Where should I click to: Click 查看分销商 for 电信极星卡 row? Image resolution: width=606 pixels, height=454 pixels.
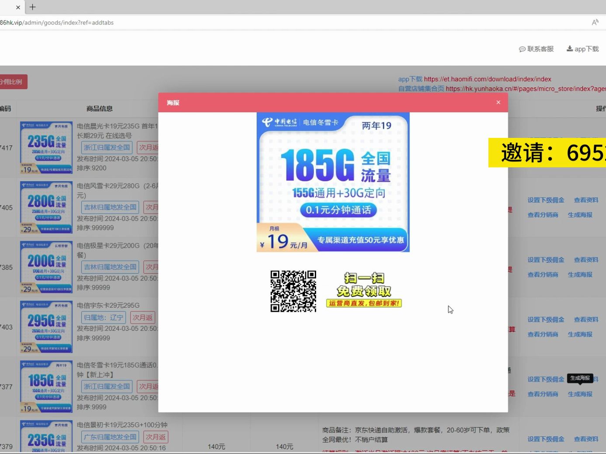click(x=543, y=275)
